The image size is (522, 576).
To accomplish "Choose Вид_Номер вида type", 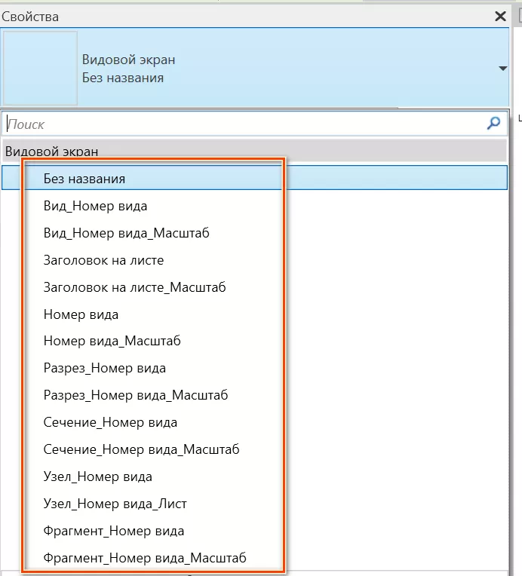I will click(95, 206).
